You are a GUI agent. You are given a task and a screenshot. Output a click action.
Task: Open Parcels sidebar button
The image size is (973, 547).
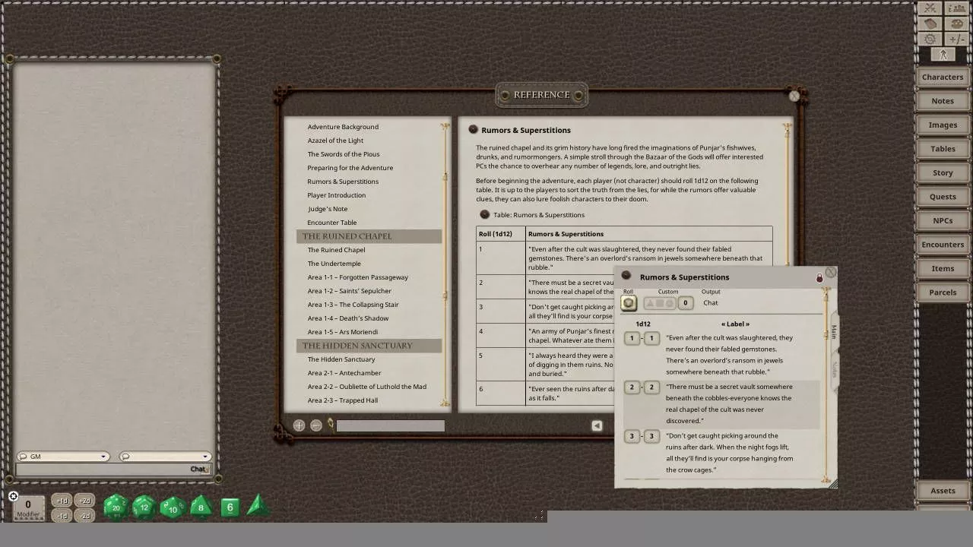943,292
